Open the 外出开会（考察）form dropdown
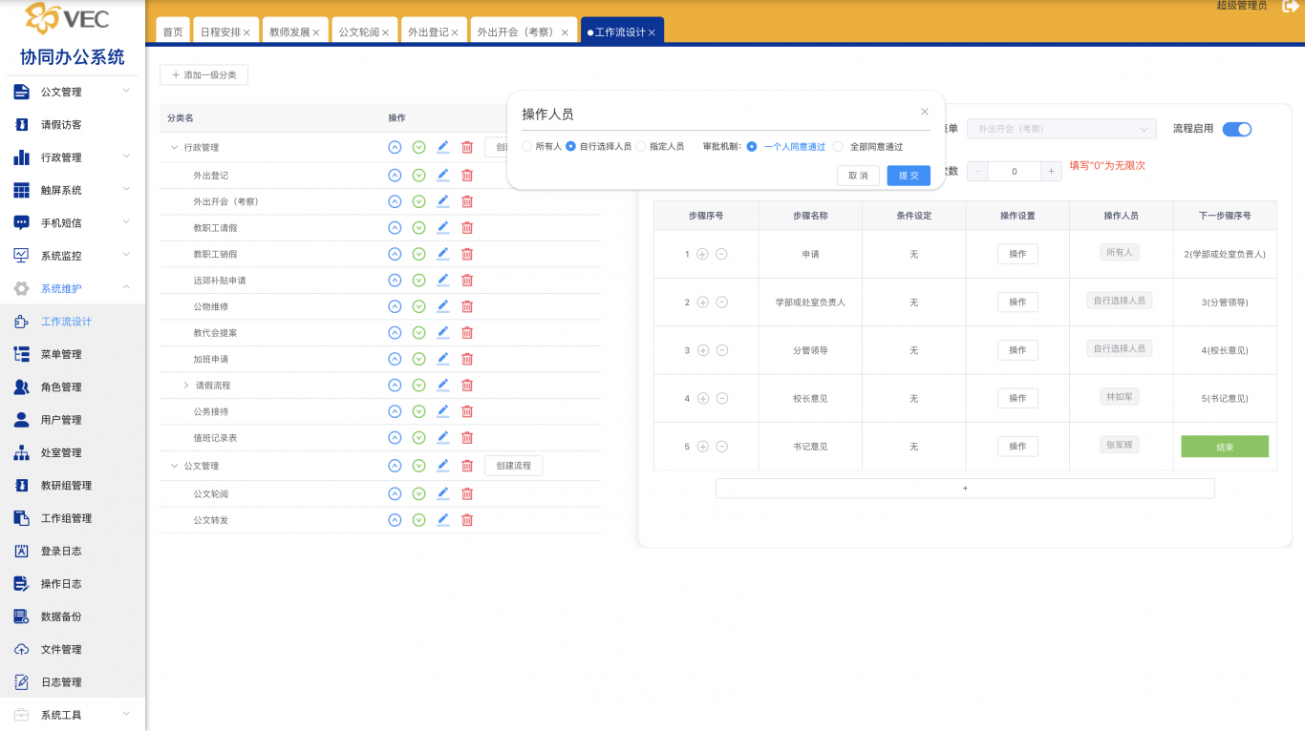Viewport: 1305px width, 731px height. pyautogui.click(x=1061, y=129)
